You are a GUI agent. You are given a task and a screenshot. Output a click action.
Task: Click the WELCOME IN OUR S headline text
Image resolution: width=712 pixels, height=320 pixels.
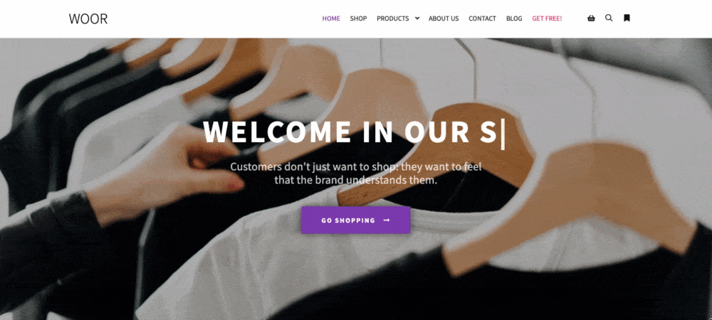[x=350, y=132]
